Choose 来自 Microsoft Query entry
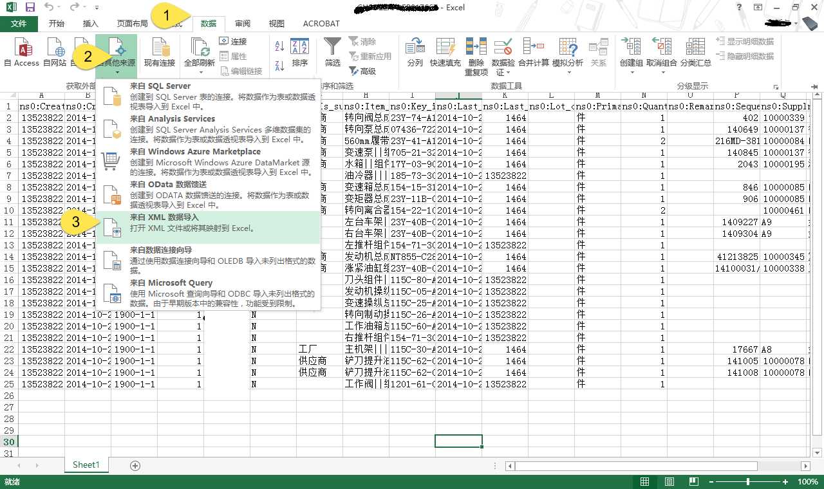Image resolution: width=824 pixels, height=489 pixels. click(x=208, y=293)
